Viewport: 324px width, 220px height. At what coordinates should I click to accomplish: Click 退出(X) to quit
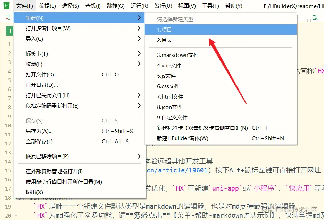79,192
